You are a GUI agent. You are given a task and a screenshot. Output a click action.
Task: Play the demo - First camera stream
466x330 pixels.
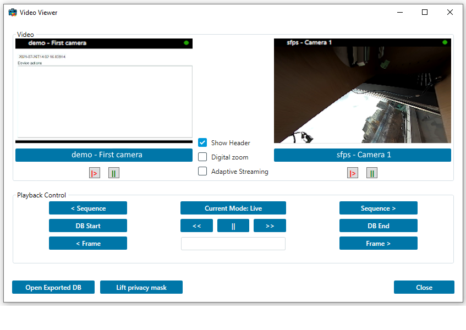coord(94,172)
